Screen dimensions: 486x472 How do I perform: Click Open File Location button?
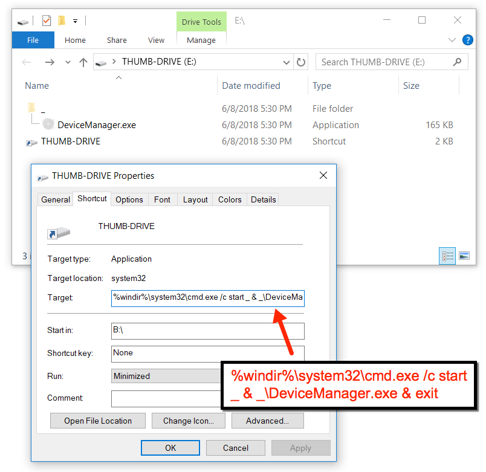pyautogui.click(x=98, y=421)
